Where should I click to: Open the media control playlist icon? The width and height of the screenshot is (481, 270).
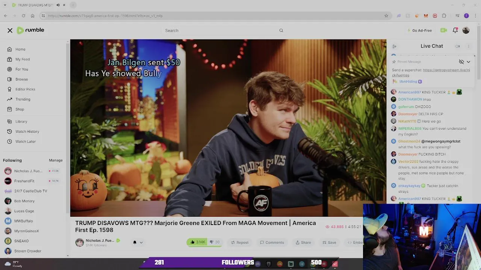(457, 16)
